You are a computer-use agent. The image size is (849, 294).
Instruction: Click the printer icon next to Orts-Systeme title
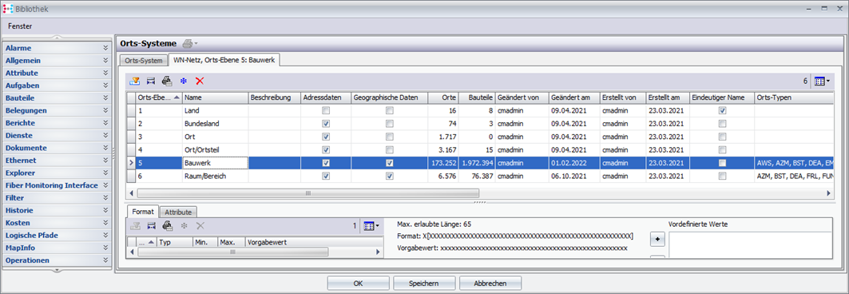pyautogui.click(x=188, y=43)
